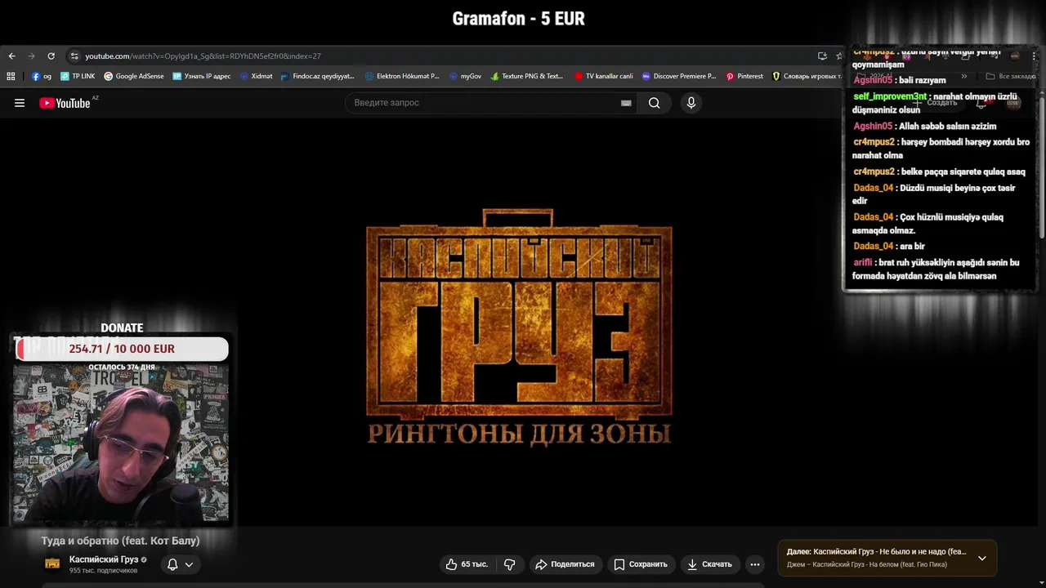Open the YouTube hamburger guide menu
Image resolution: width=1046 pixels, height=588 pixels.
pos(20,103)
